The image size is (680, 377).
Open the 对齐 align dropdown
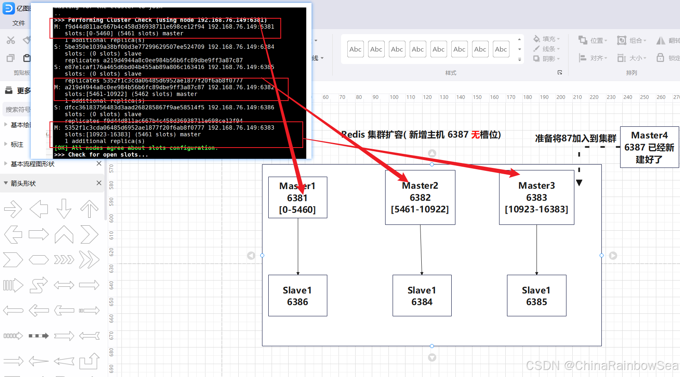point(593,58)
